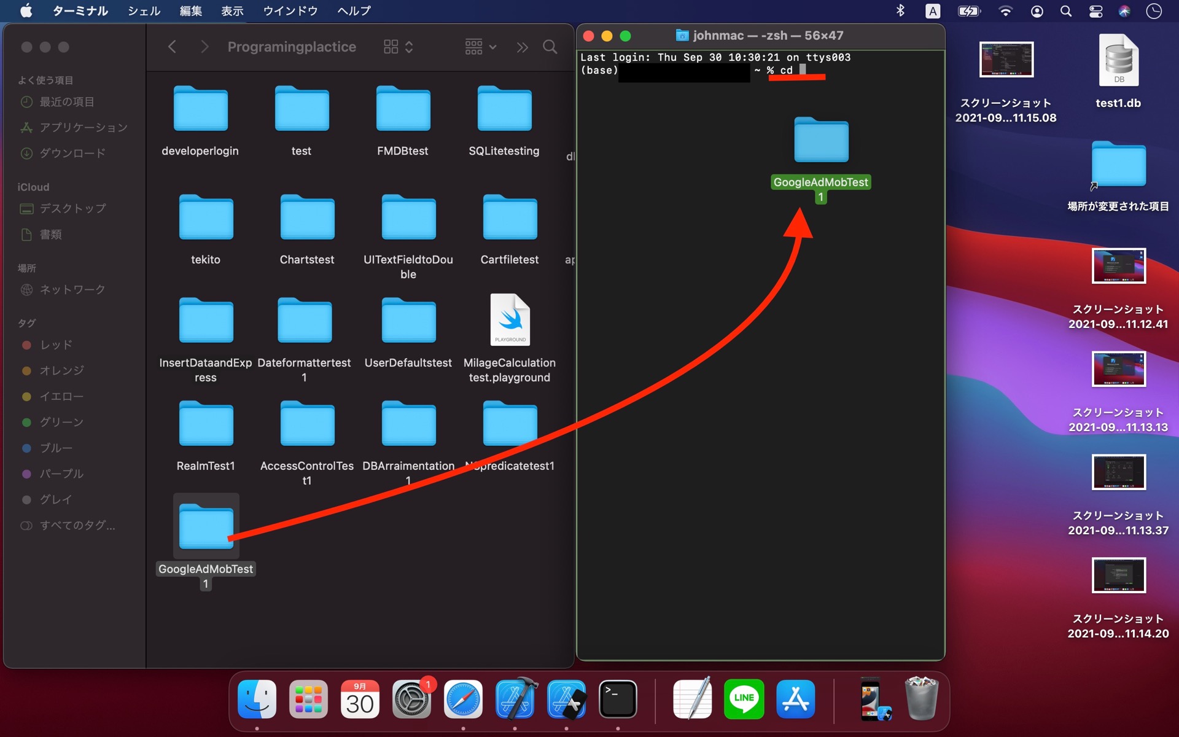Filter by the ブルー tag
Image resolution: width=1179 pixels, height=737 pixels.
tap(47, 448)
